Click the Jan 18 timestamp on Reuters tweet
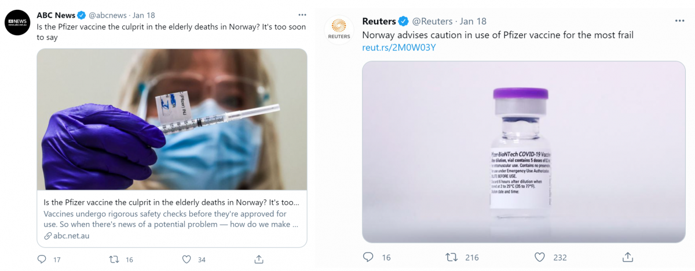The image size is (695, 271). (x=473, y=21)
